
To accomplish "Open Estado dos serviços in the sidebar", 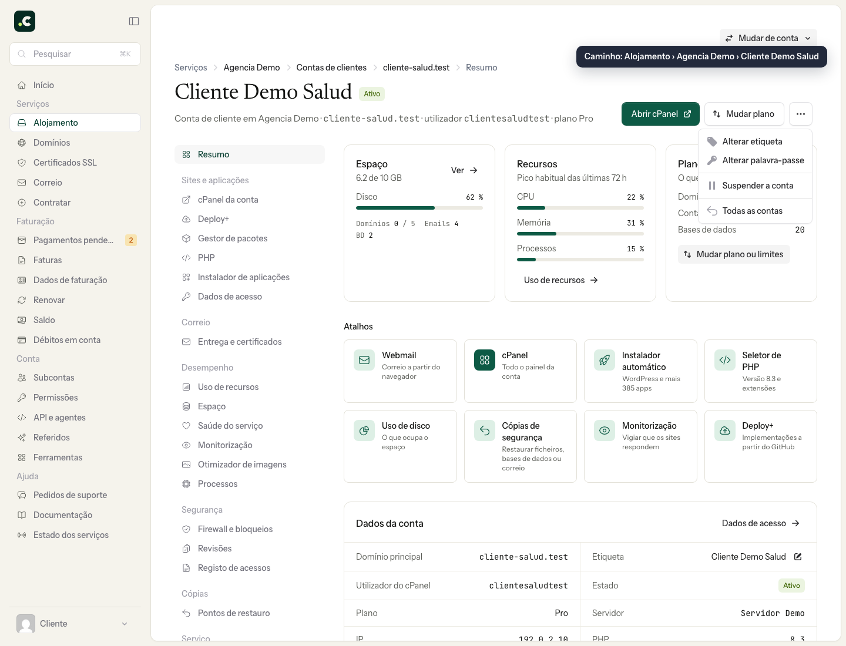I will 75,535.
